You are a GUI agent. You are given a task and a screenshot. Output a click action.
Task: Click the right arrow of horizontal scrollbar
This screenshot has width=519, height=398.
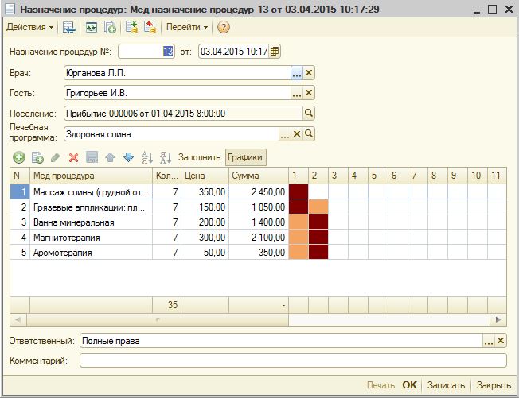(498, 319)
